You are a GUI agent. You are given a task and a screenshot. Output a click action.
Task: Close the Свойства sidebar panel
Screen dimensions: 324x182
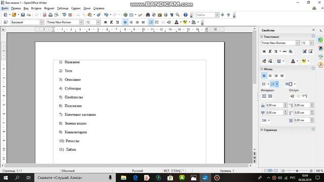(313, 30)
